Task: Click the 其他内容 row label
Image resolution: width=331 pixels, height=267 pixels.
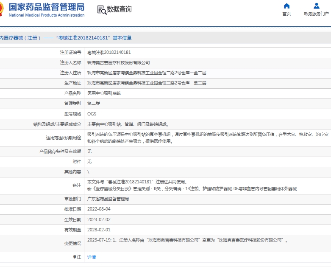Action: click(x=72, y=172)
